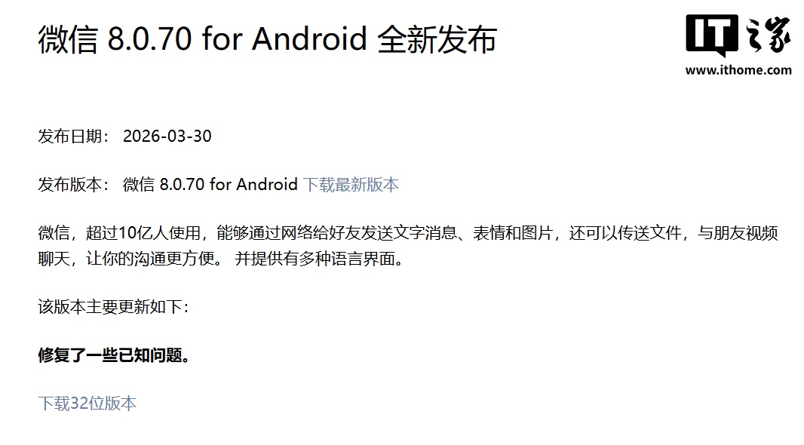The width and height of the screenshot is (804, 445).
Task: Click the phrase 还可以传送文件
Action: coord(625,233)
